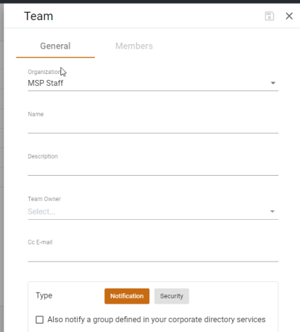Click the Cc E-mail field
Viewport: 300px width, 332px height.
[153, 254]
